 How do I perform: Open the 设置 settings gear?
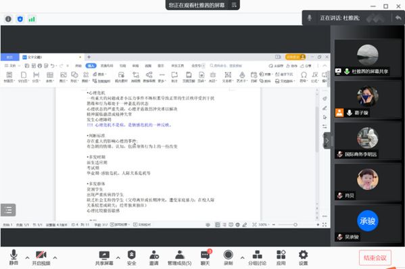(303, 258)
